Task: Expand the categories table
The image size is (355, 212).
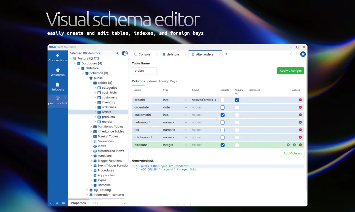Action: tap(95, 88)
